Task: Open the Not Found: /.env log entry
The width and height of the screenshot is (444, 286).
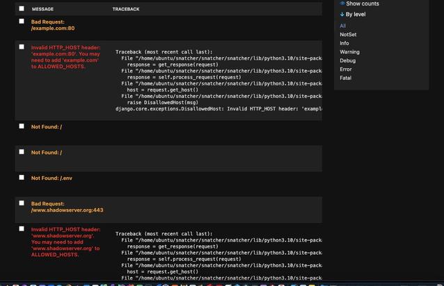Action: point(51,178)
